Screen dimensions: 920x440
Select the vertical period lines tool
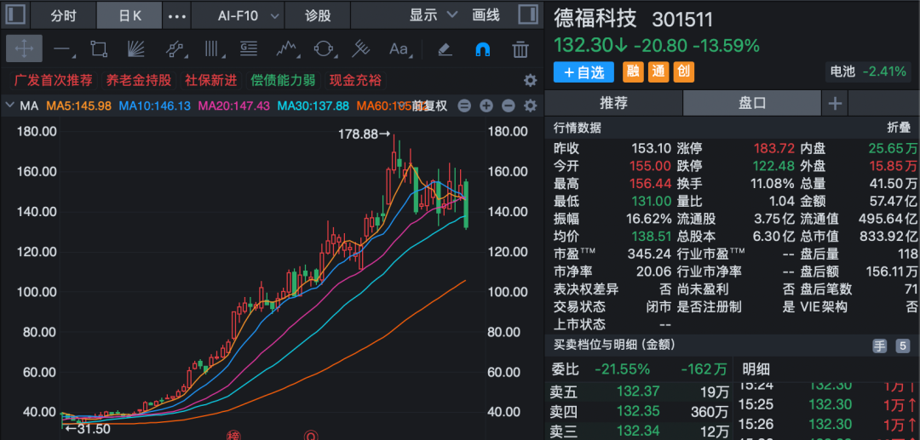(x=212, y=49)
